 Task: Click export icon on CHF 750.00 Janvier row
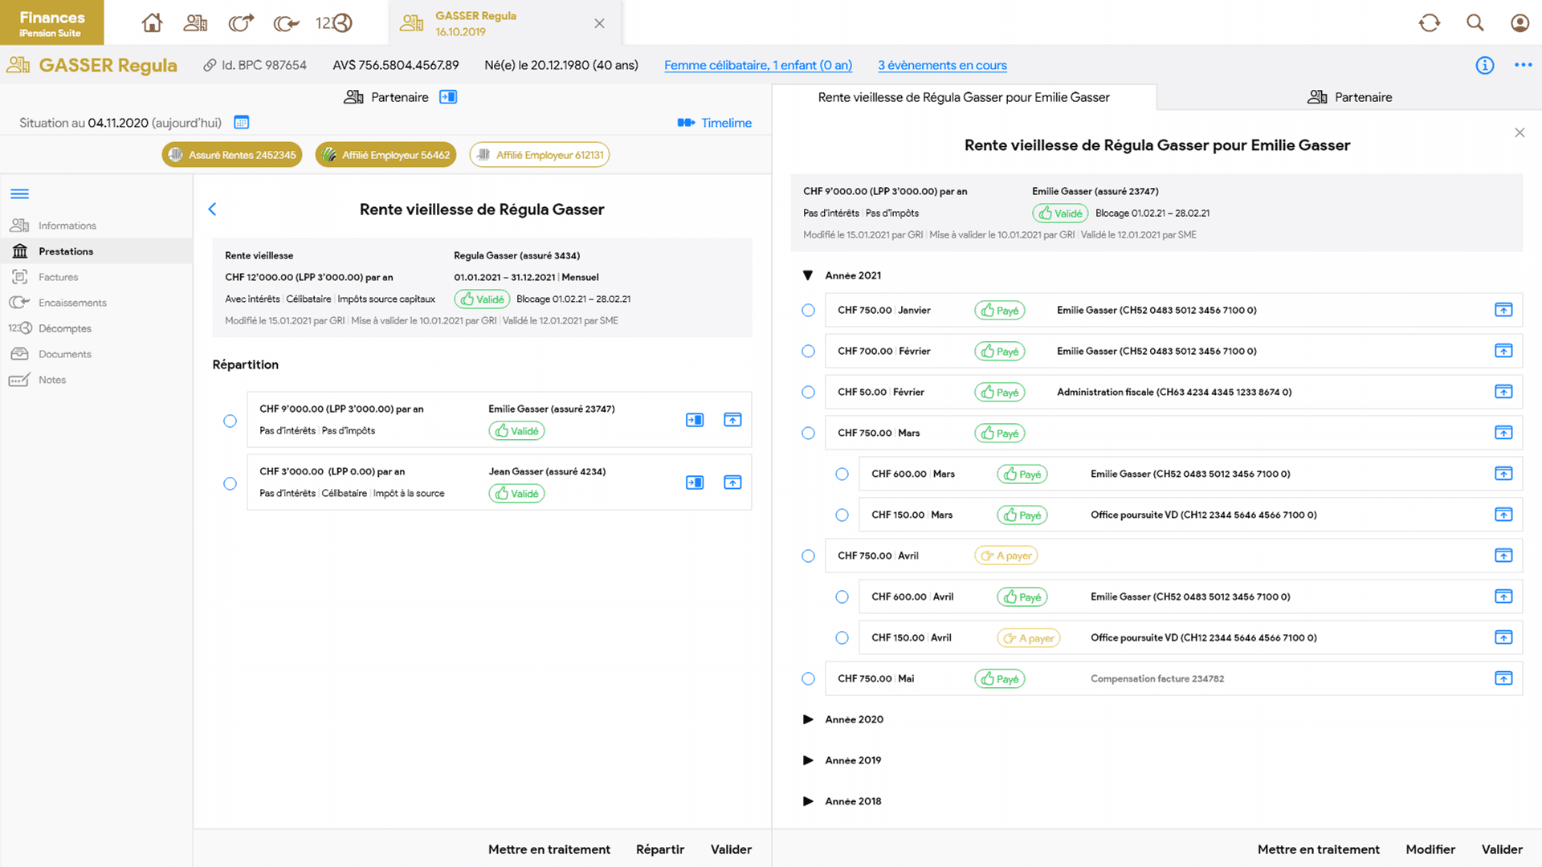(1503, 310)
